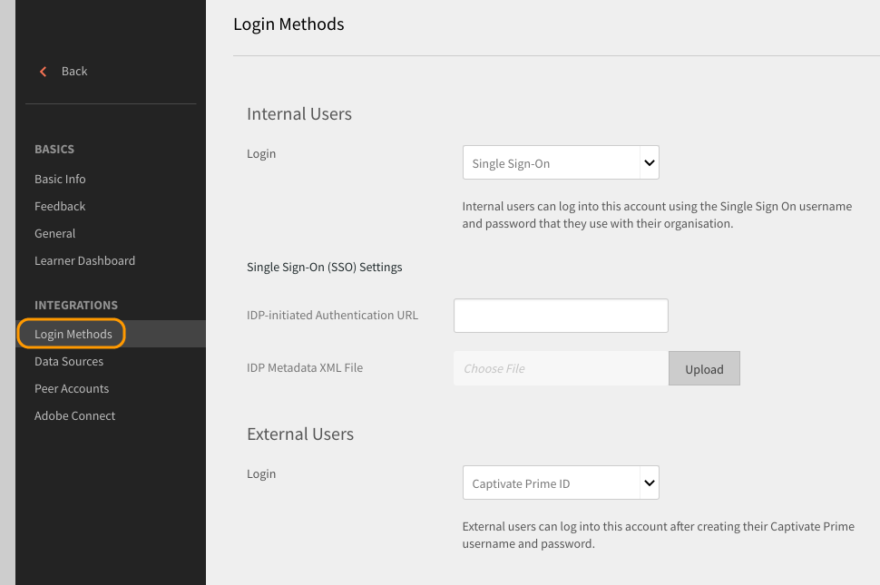Select Basic Info in the sidebar
Screen dimensions: 880x585
pyautogui.click(x=60, y=179)
